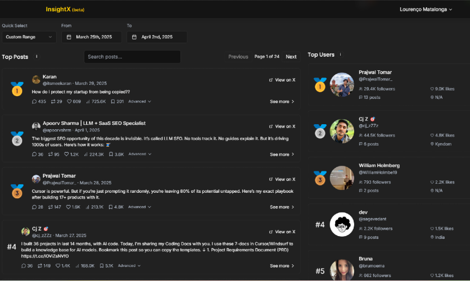
Task: Click the bookmark icon on Prajwal Tomar's post
Action: 111,207
